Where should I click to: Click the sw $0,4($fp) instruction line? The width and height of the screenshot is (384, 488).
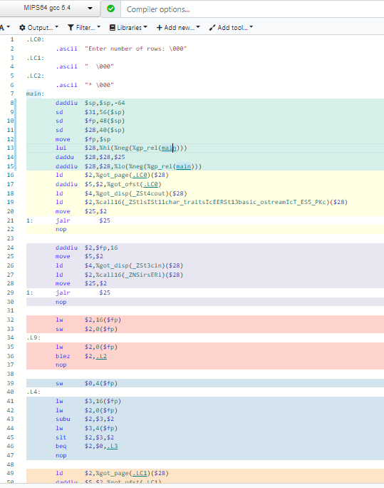coord(86,383)
